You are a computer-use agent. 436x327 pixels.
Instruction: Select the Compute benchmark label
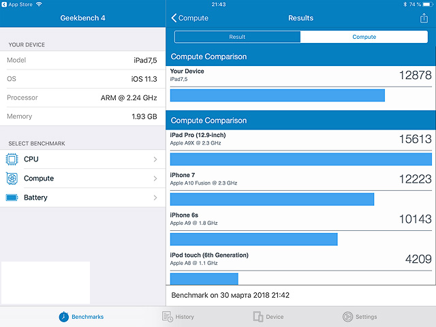pos(39,178)
